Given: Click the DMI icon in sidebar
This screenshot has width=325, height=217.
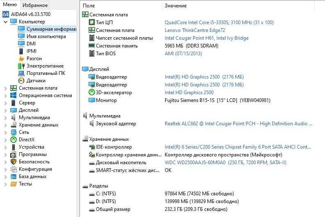Looking at the screenshot, I should tap(21, 43).
